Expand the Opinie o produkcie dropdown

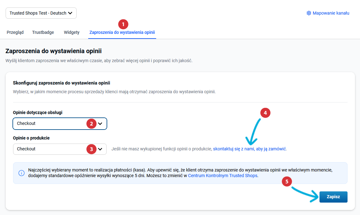click(60, 149)
